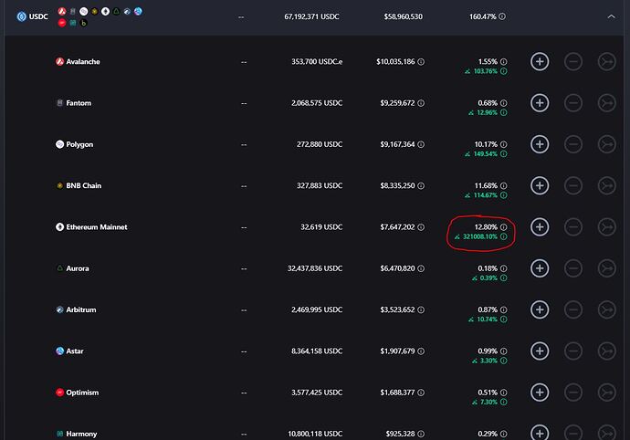Open info icon next to $7,647,202 liquidity
Screen dimensions: 630x440
tap(421, 227)
